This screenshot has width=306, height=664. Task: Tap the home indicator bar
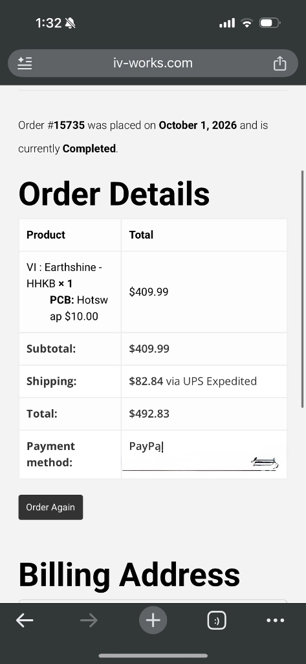153,656
